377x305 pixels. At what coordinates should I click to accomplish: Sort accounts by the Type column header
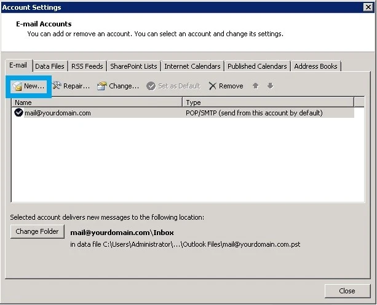point(268,102)
